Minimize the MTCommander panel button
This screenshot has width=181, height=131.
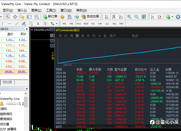pos(52,30)
